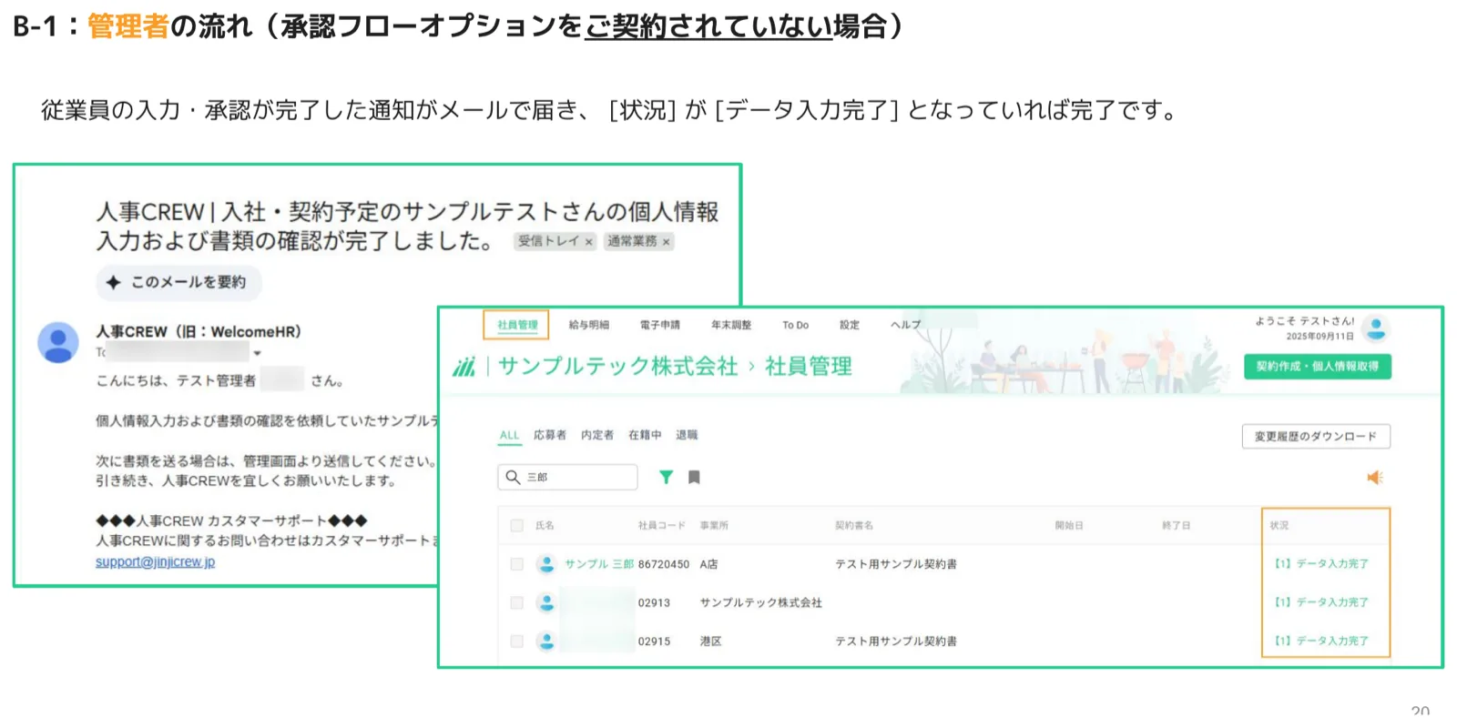
Task: Click status データ入力完了 in row 02913
Action: click(x=1321, y=602)
